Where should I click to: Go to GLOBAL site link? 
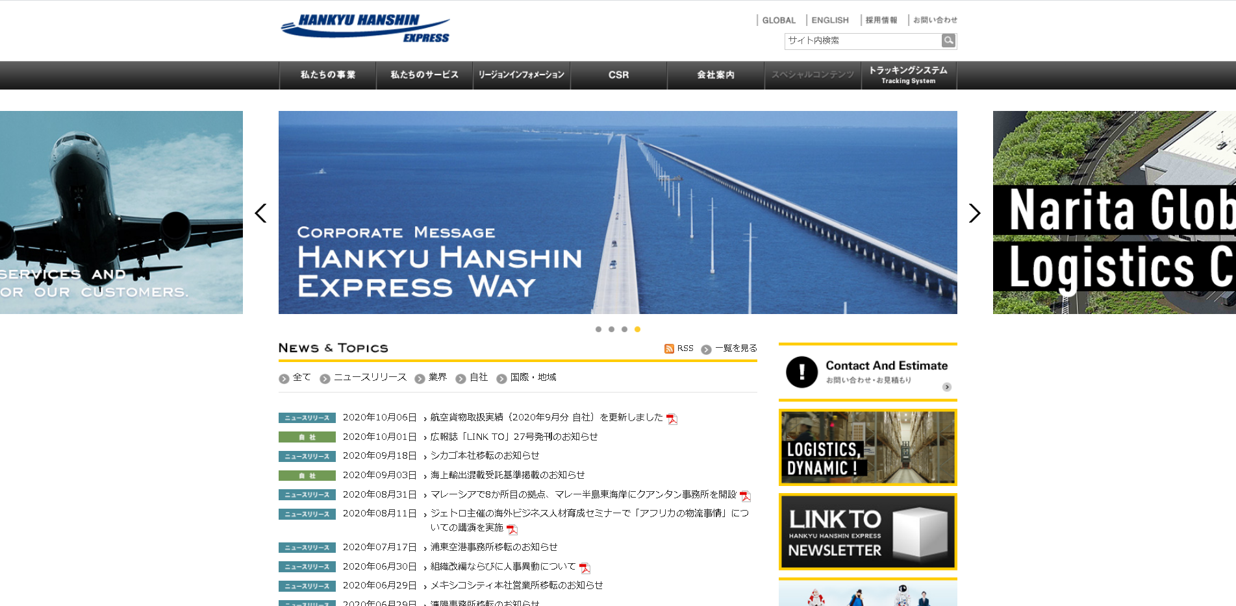[x=779, y=20]
